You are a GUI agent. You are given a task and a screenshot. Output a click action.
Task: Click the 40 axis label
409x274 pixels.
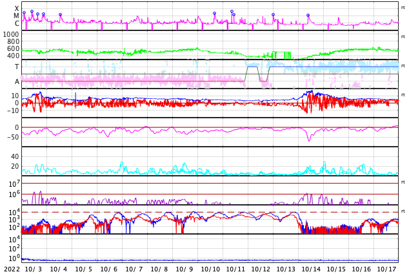pyautogui.click(x=15, y=156)
